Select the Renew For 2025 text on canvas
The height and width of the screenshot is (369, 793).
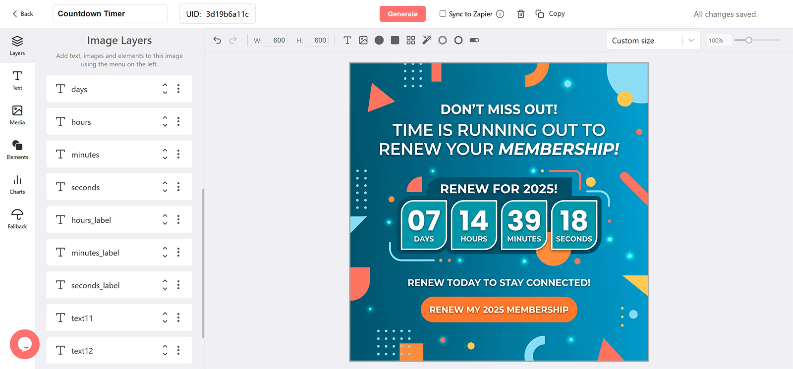click(499, 189)
